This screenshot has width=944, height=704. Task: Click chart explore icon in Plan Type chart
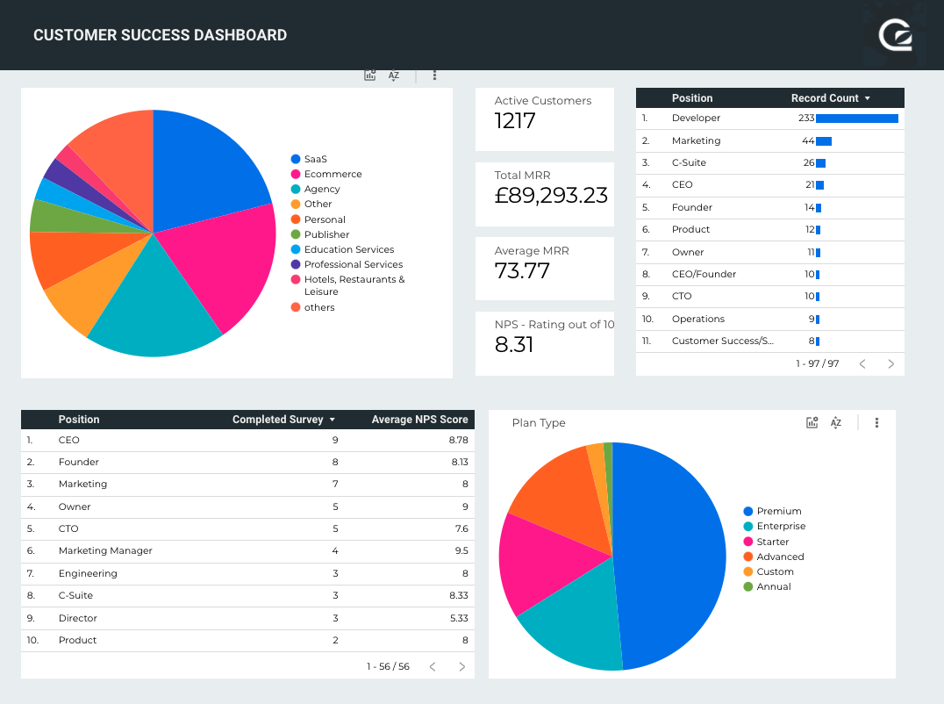pyautogui.click(x=812, y=423)
